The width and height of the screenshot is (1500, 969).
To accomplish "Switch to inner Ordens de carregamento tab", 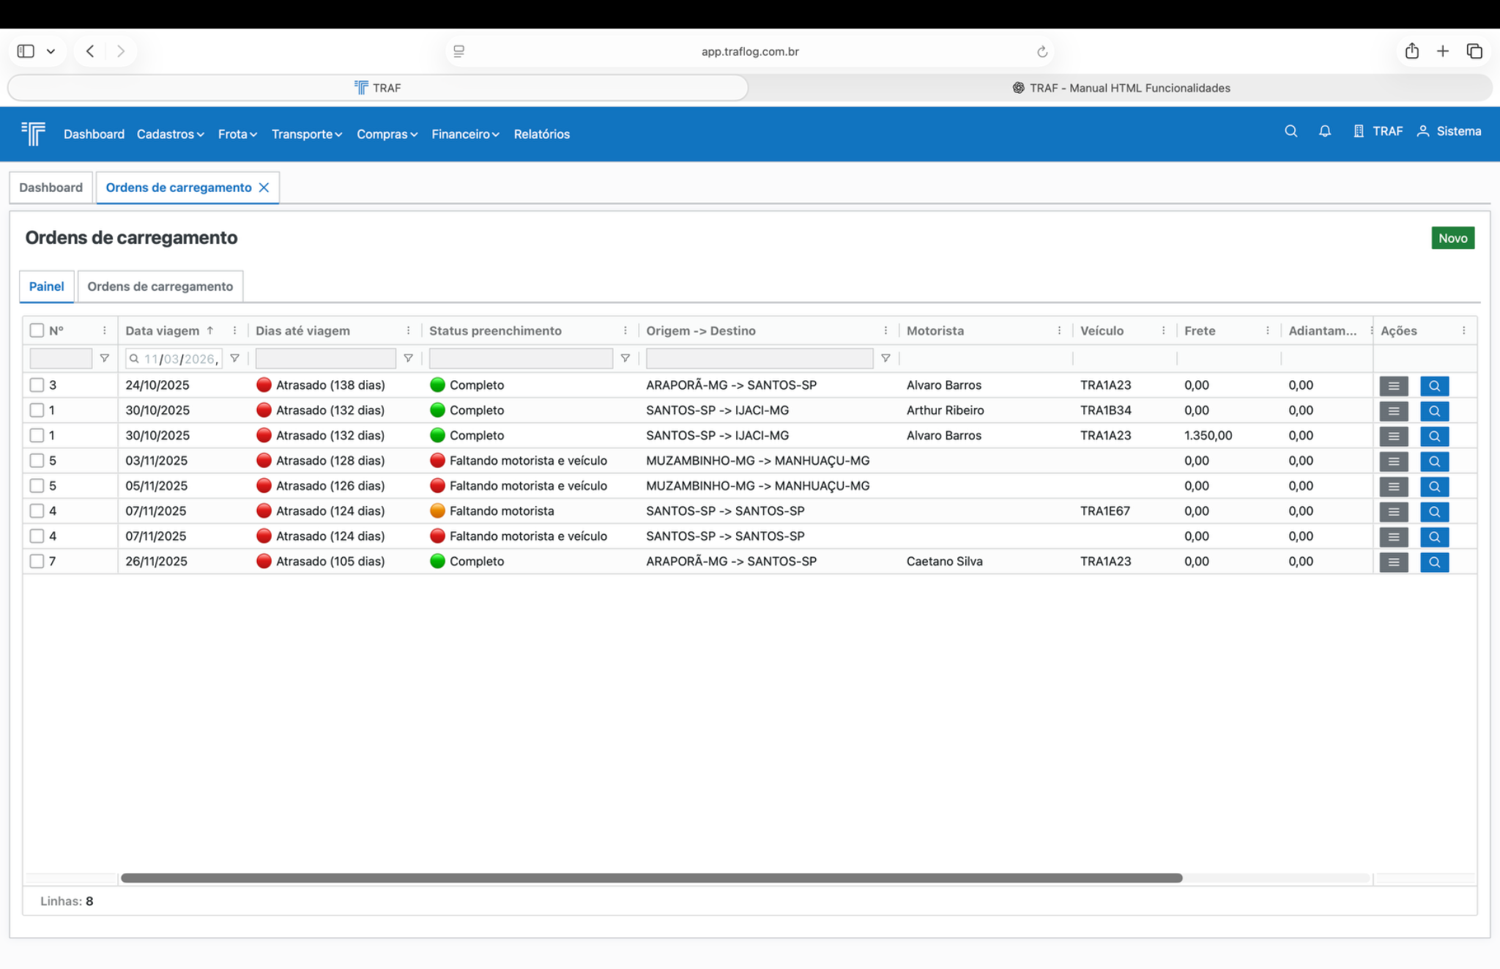I will tap(160, 286).
